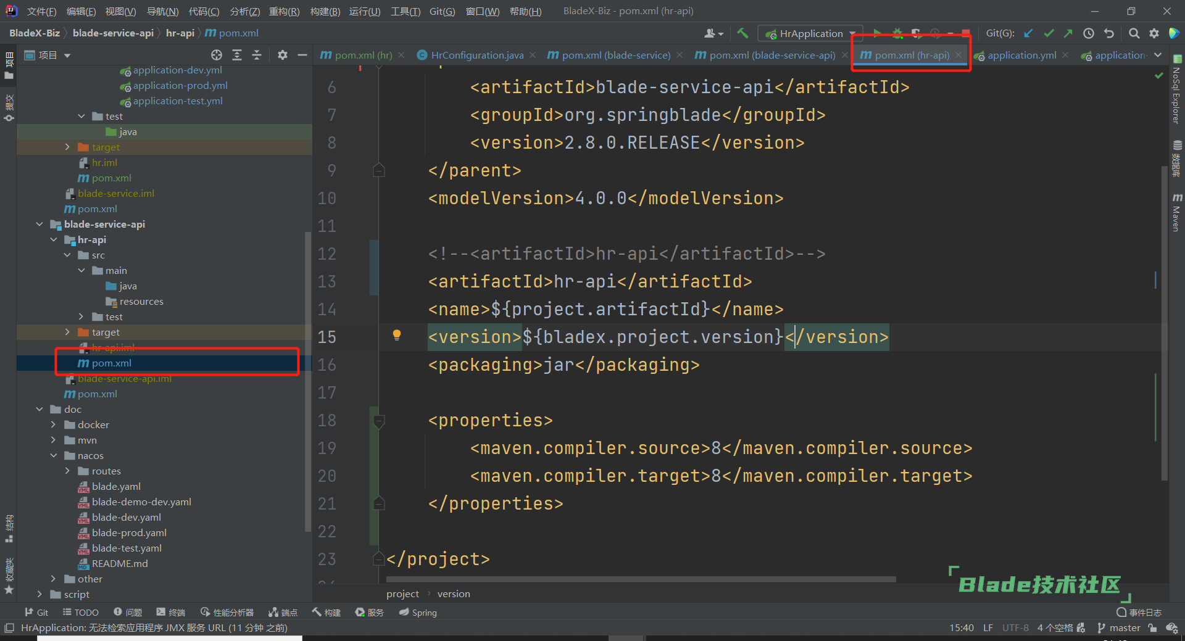This screenshot has height=641, width=1185.
Task: Expand the docker folder
Action: [54, 424]
